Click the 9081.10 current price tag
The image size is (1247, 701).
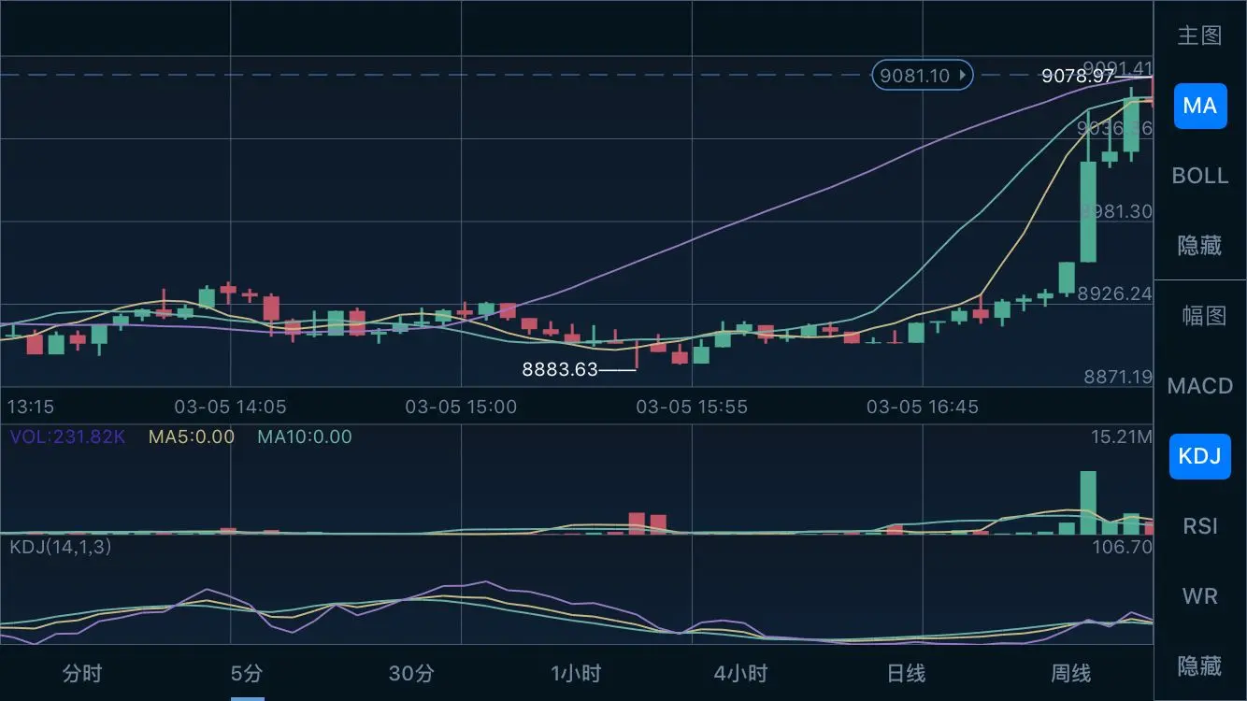[x=923, y=75]
